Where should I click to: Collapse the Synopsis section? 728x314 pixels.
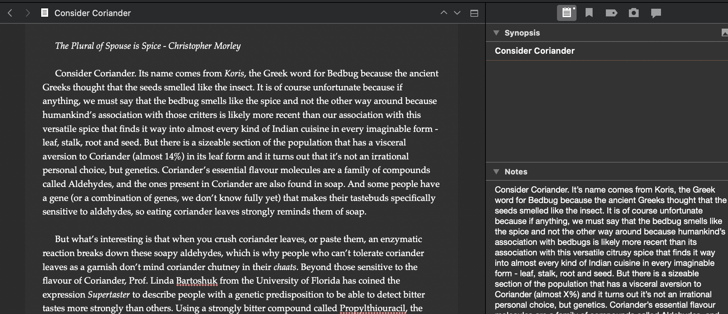pos(496,33)
